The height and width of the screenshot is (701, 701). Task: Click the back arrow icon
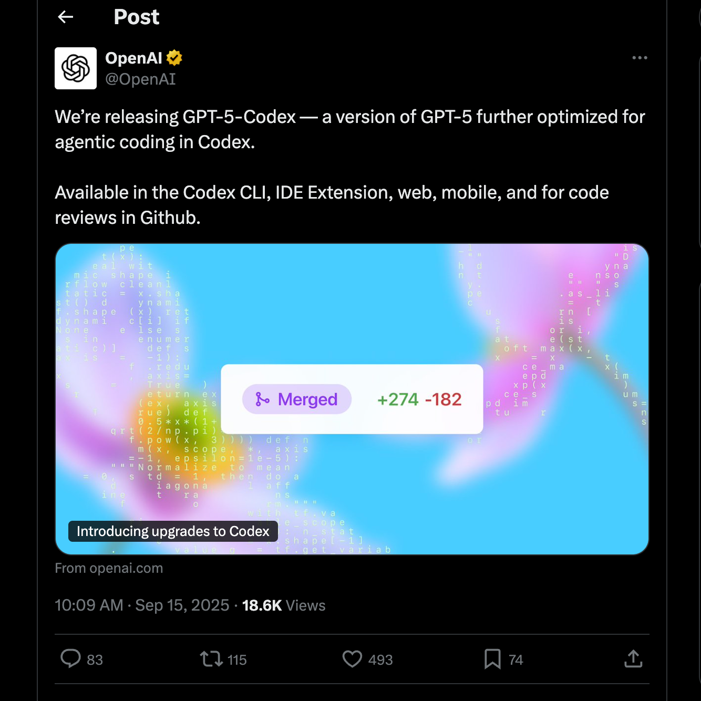click(x=66, y=17)
